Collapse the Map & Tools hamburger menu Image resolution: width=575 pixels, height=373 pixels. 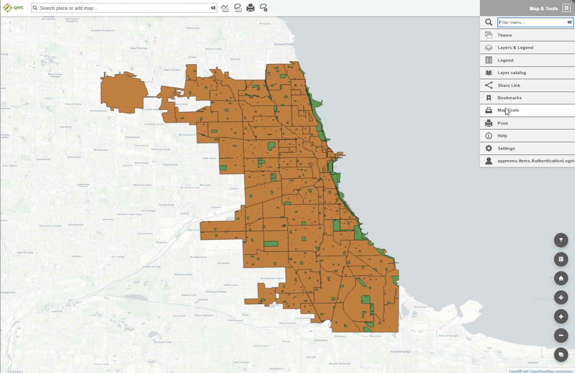pyautogui.click(x=566, y=8)
